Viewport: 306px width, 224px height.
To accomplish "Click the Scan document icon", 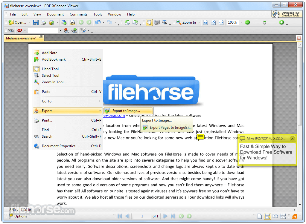I will pos(64,22).
